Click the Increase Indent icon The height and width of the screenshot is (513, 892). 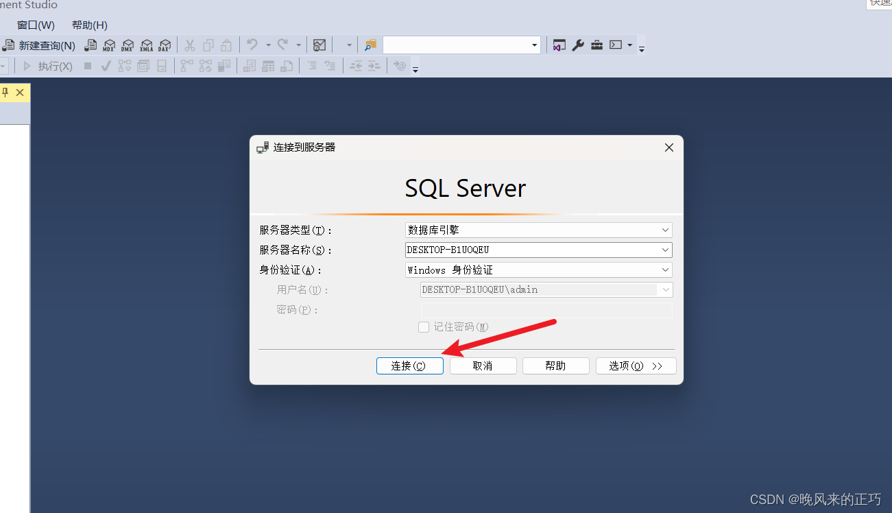pyautogui.click(x=374, y=66)
